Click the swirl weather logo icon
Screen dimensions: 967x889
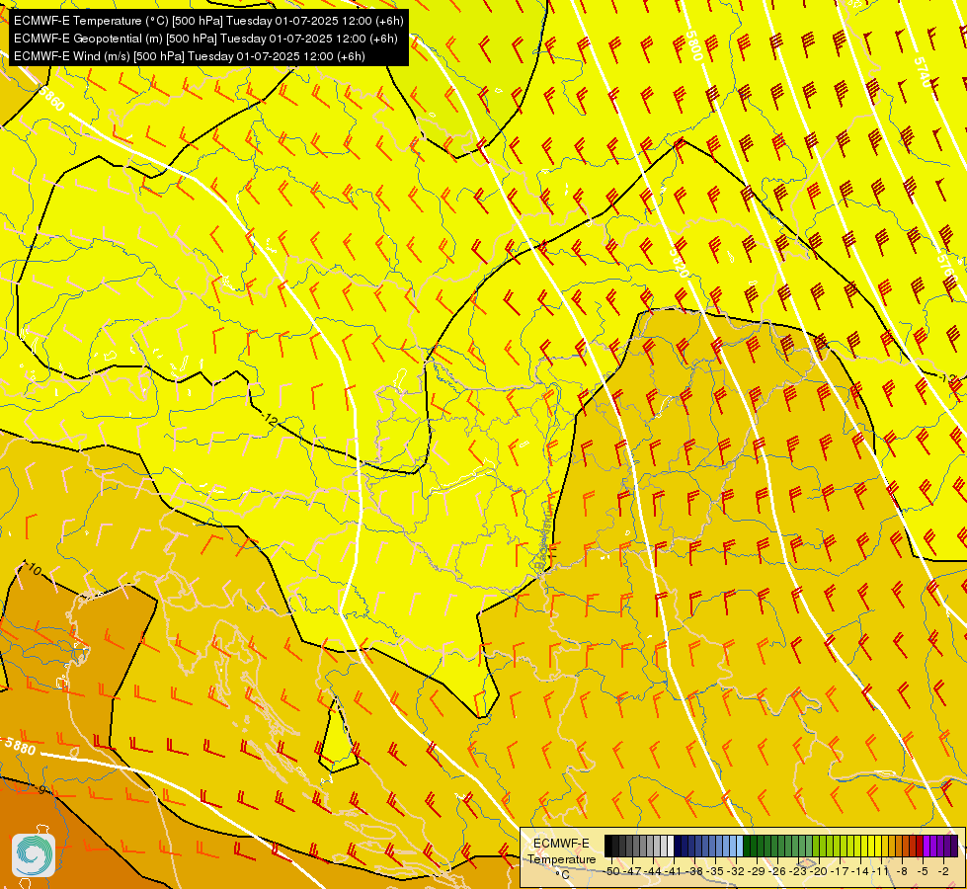point(34,854)
